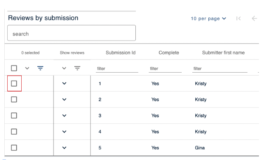Expand reviews for Gina's submission 5
Image resolution: width=267 pixels, height=160 pixels.
point(64,148)
